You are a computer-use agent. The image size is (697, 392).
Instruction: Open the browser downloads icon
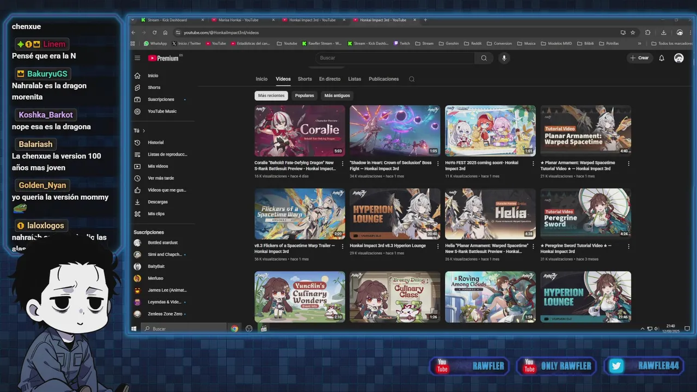(x=663, y=33)
